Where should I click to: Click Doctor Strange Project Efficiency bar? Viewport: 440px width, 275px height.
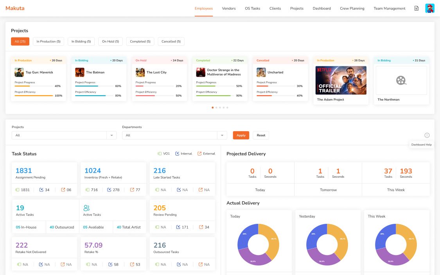pyautogui.click(x=215, y=96)
